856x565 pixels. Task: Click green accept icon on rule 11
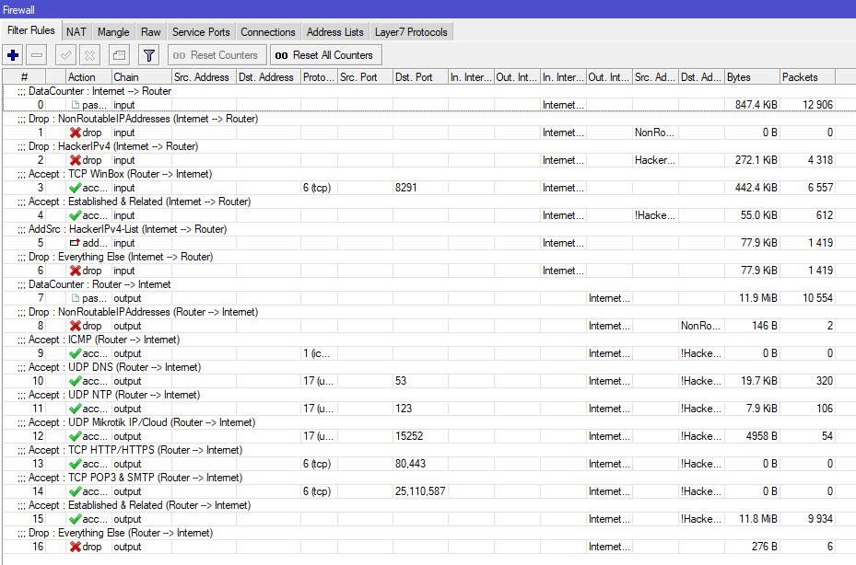pos(76,409)
